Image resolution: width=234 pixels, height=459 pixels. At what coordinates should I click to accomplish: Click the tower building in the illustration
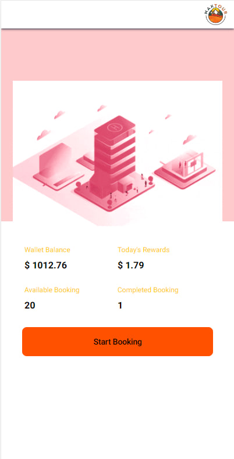point(113,158)
